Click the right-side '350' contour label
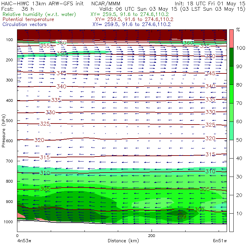The width and height of the screenshot is (247, 247). [x=210, y=56]
